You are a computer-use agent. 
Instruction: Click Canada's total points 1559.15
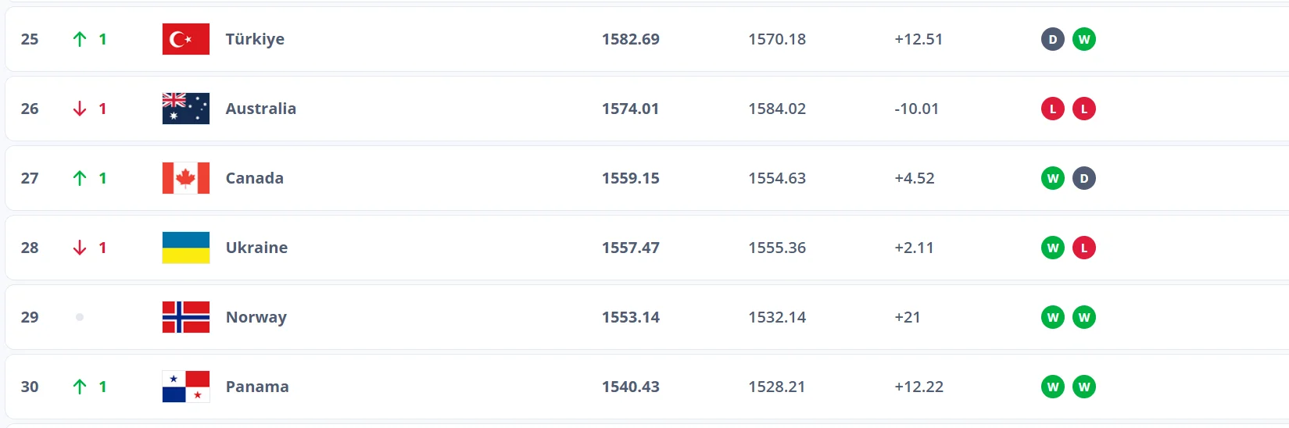(630, 178)
